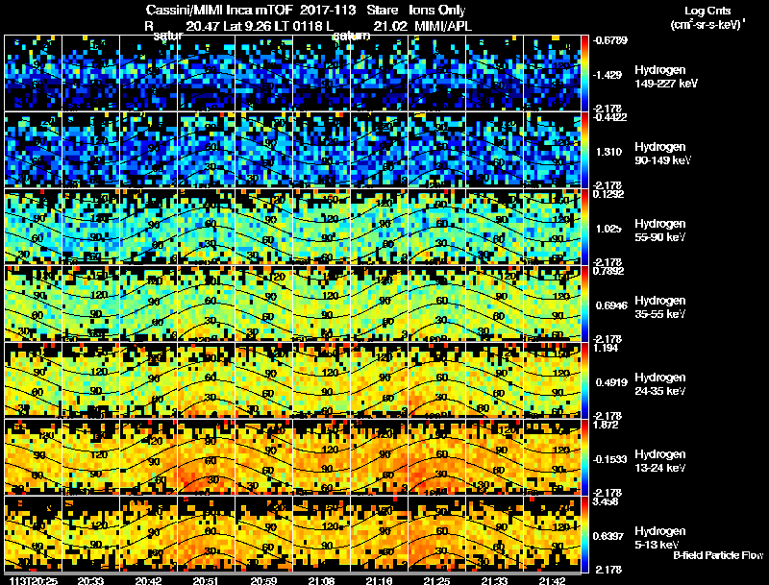Click the 'Cassini/MIMI Inca mTOF' title text

click(x=219, y=10)
